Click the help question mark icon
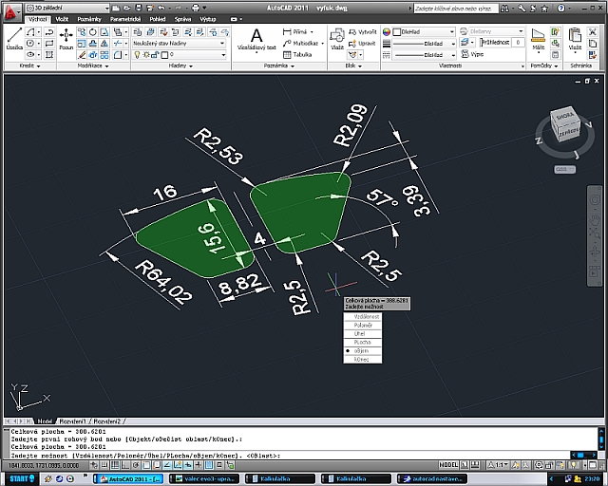The width and height of the screenshot is (608, 486). (x=560, y=9)
